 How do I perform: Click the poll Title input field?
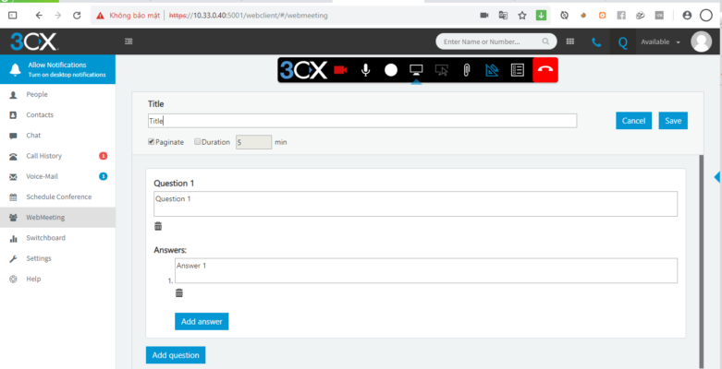[361, 121]
